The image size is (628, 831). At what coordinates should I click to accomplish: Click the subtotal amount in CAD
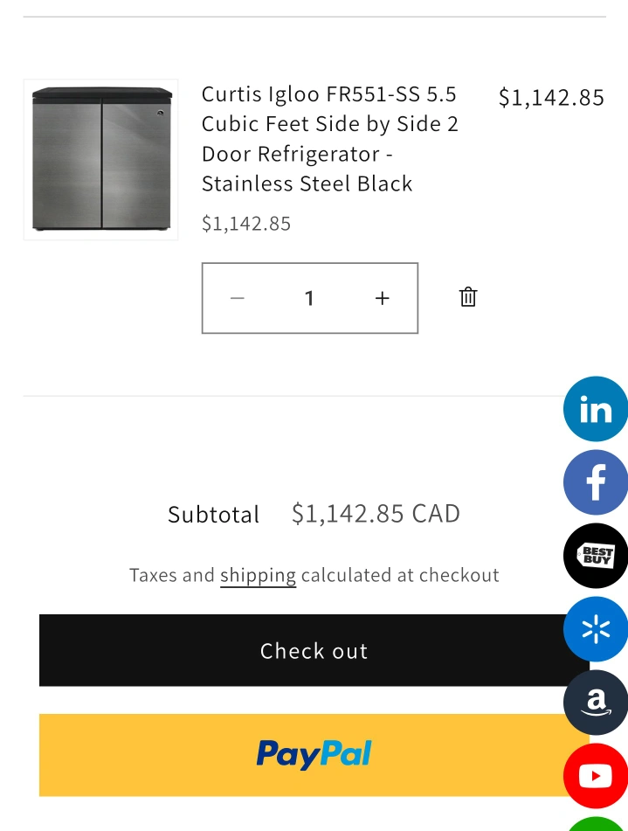[x=376, y=514]
